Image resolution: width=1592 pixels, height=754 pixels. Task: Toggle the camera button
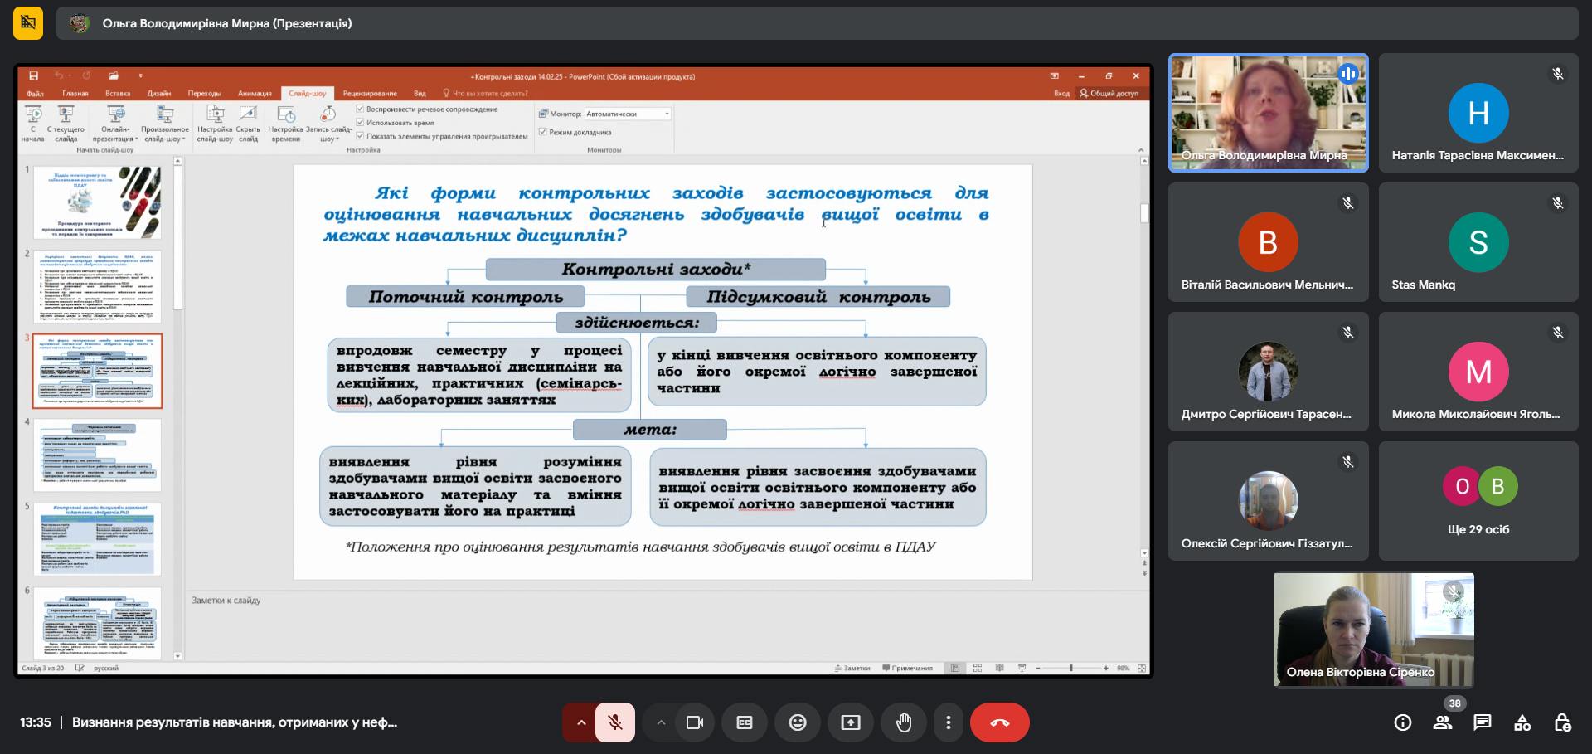pos(695,722)
